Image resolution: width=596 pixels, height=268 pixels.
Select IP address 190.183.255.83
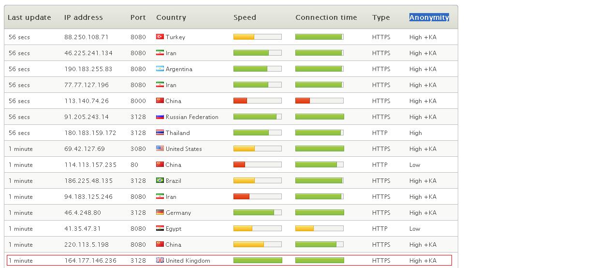point(88,69)
